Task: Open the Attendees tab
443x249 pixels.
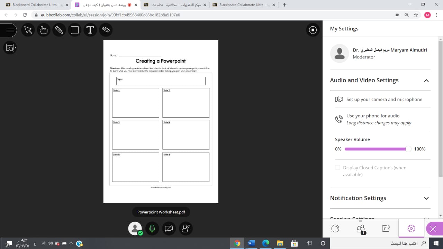Action: [361, 229]
